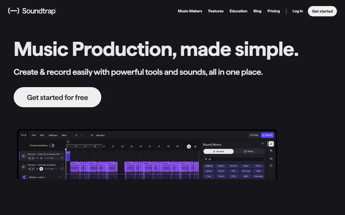345x215 pixels.
Task: Click the Soundtrap logo in the header
Action: pos(32,11)
